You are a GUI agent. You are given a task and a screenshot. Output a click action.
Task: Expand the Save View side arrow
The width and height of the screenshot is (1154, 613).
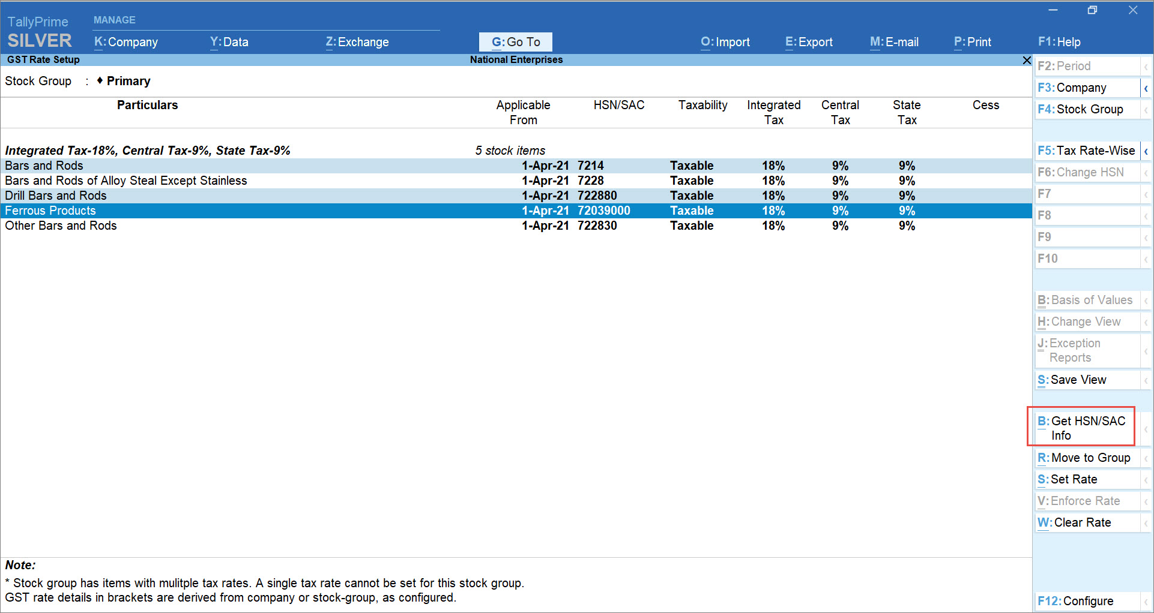[x=1146, y=380]
